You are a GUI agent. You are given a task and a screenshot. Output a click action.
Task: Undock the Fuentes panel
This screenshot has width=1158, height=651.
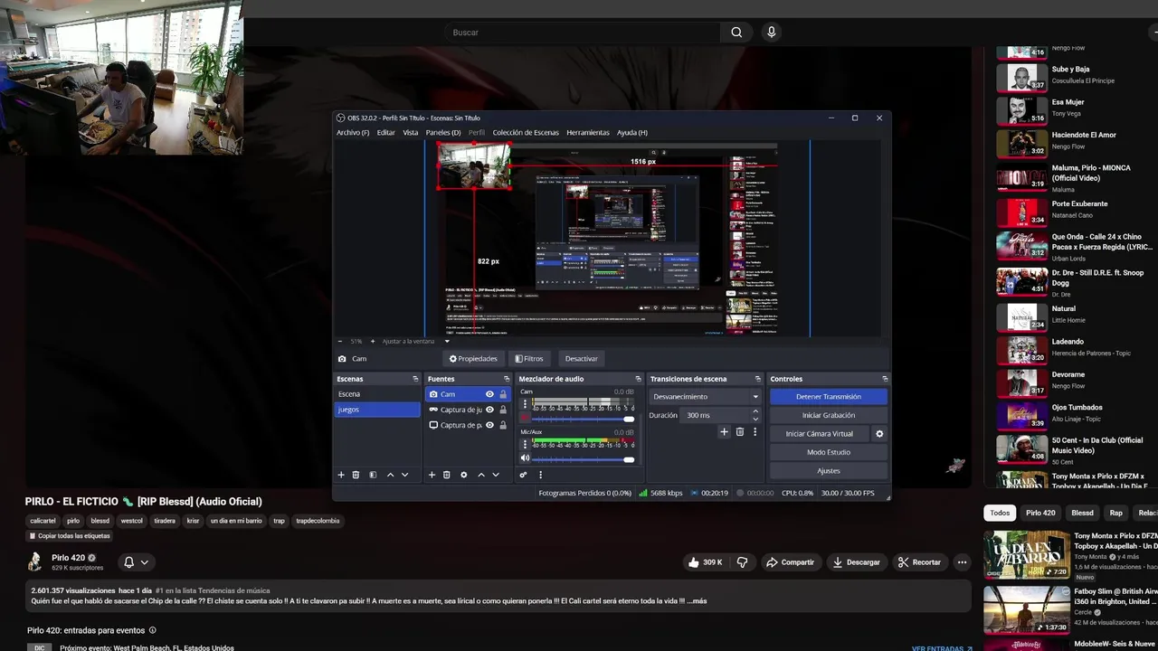tap(507, 379)
